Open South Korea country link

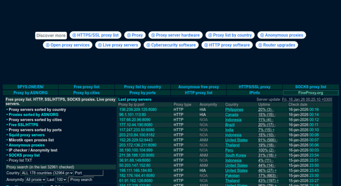(x=235, y=155)
